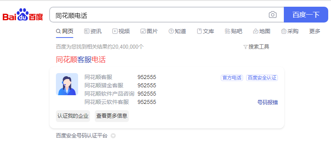This screenshot has height=143, width=331.
Task: Switch to the 视频 tab
Action: [x=121, y=31]
